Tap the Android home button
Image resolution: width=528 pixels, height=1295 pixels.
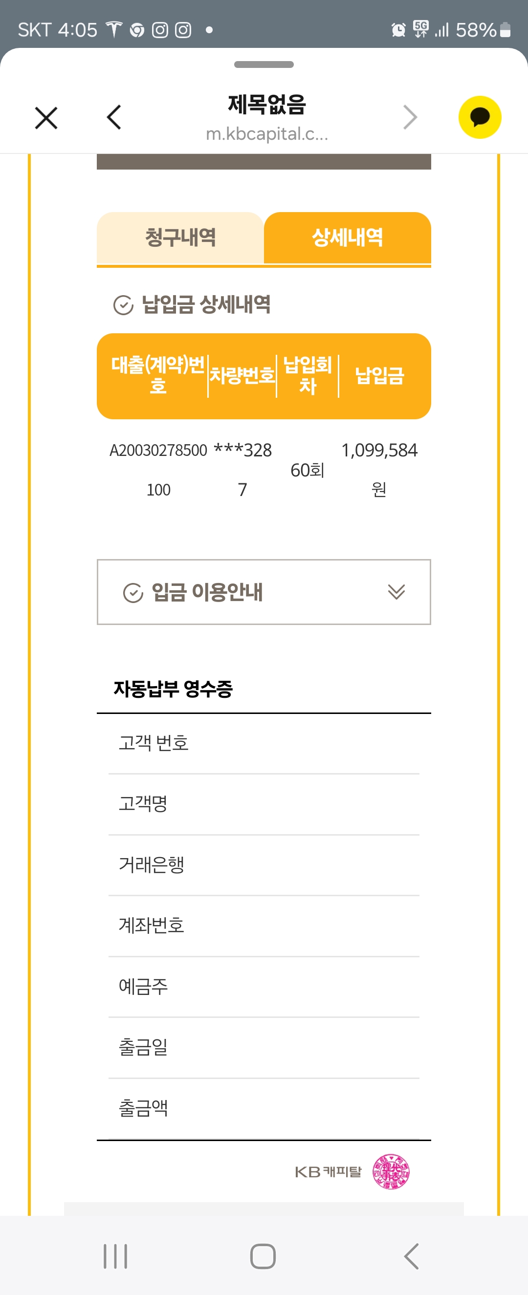[x=263, y=1256]
